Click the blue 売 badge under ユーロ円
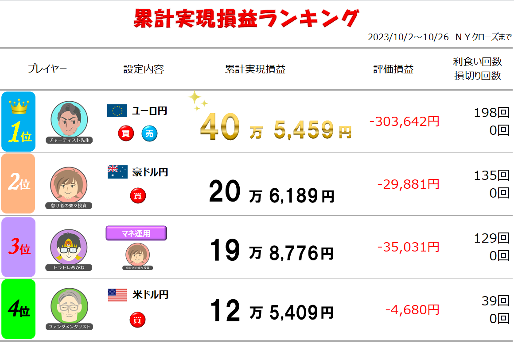This screenshot has width=514, height=343. [149, 133]
